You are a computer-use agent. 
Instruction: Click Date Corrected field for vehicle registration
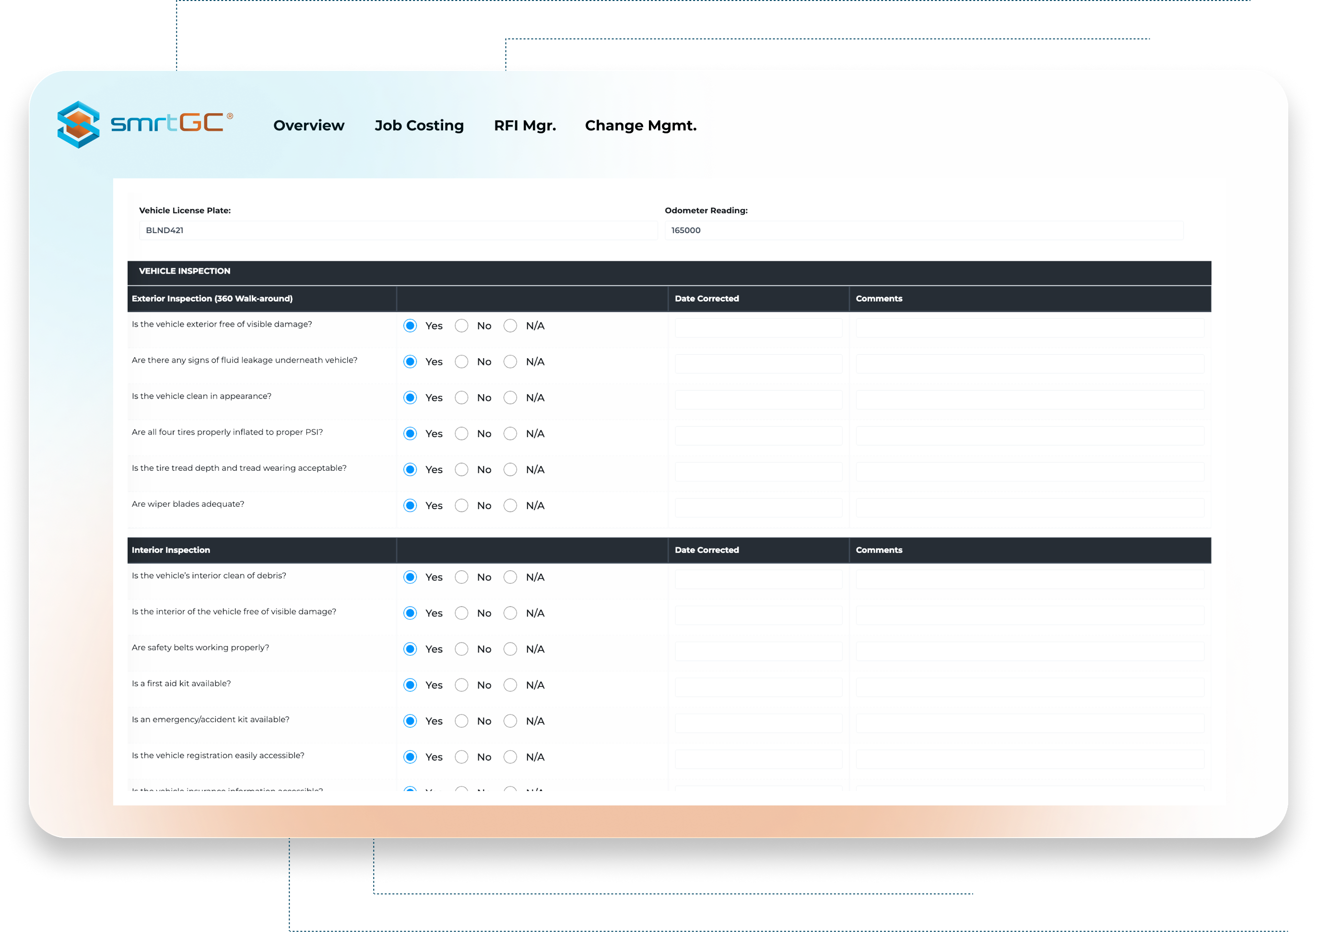(758, 758)
